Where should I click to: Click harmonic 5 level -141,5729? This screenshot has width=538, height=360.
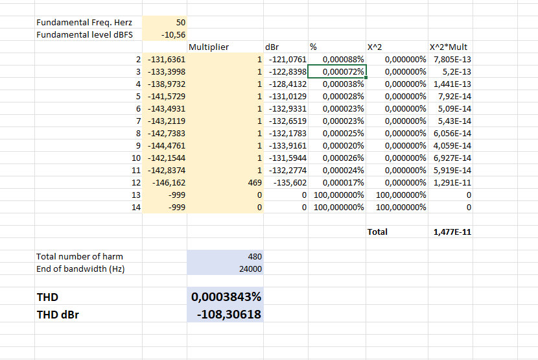165,97
